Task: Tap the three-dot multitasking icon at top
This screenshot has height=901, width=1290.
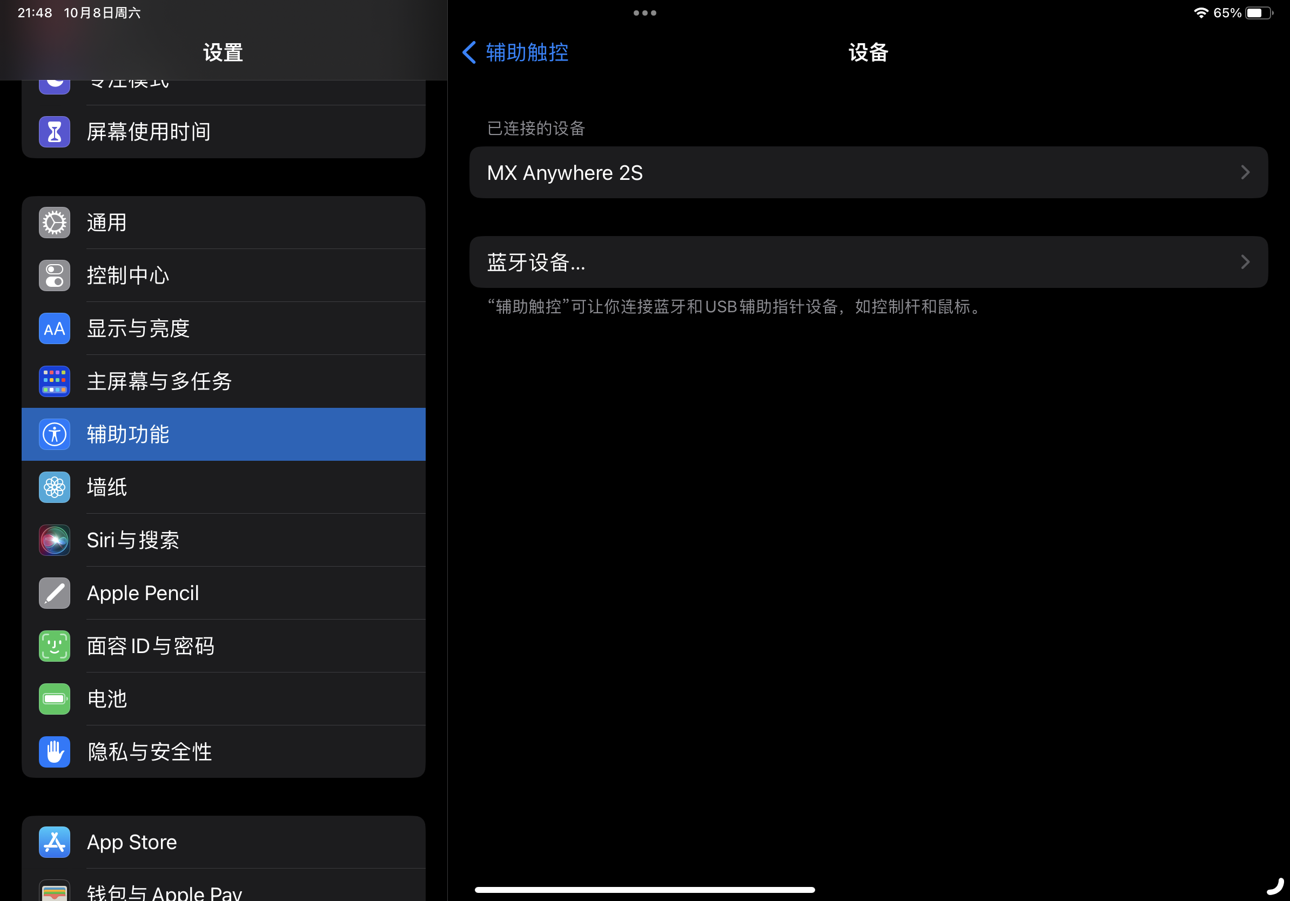Action: tap(645, 13)
